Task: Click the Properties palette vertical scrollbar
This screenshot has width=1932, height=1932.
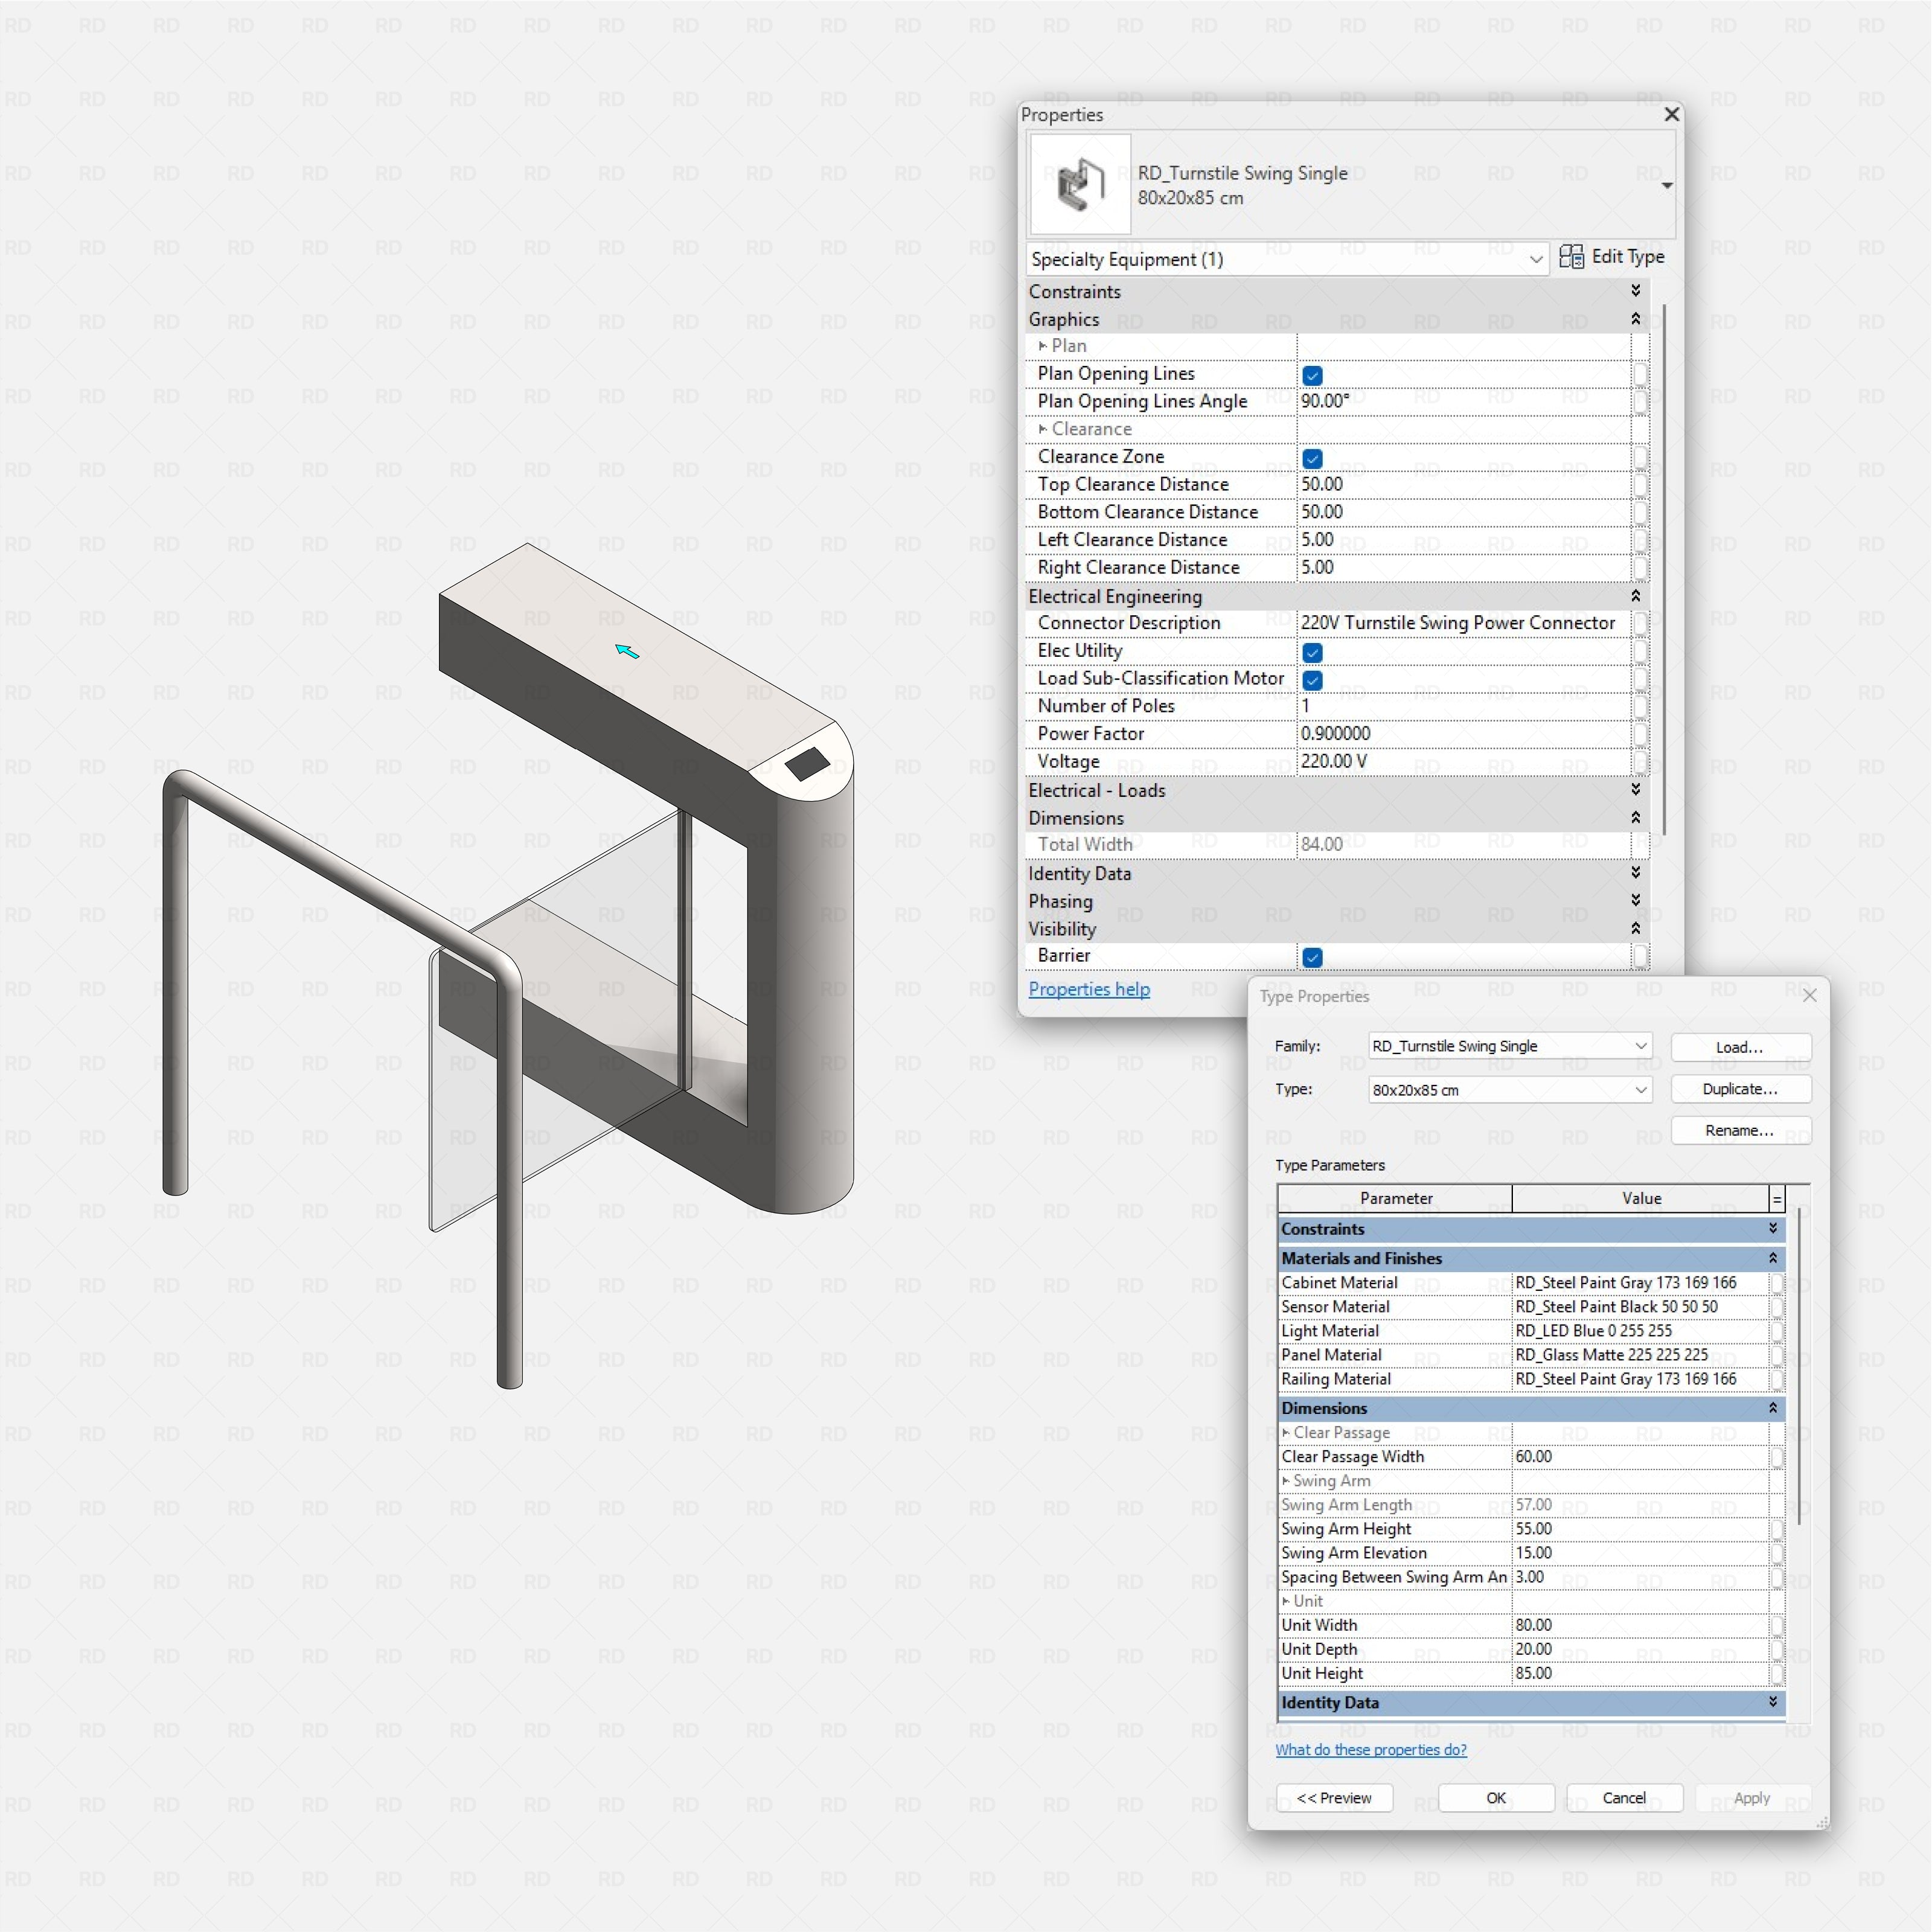Action: pos(1663,570)
